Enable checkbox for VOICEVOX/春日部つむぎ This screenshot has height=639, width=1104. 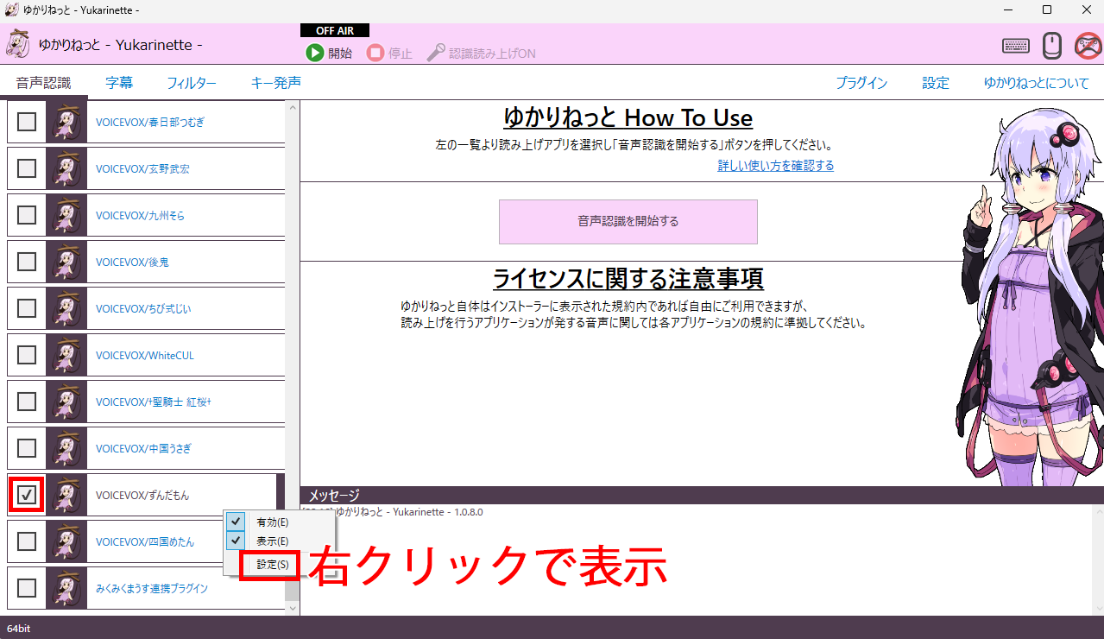tap(27, 122)
